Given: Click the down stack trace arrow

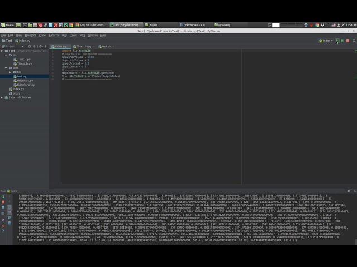Looking at the screenshot, I should click(x=9, y=201).
